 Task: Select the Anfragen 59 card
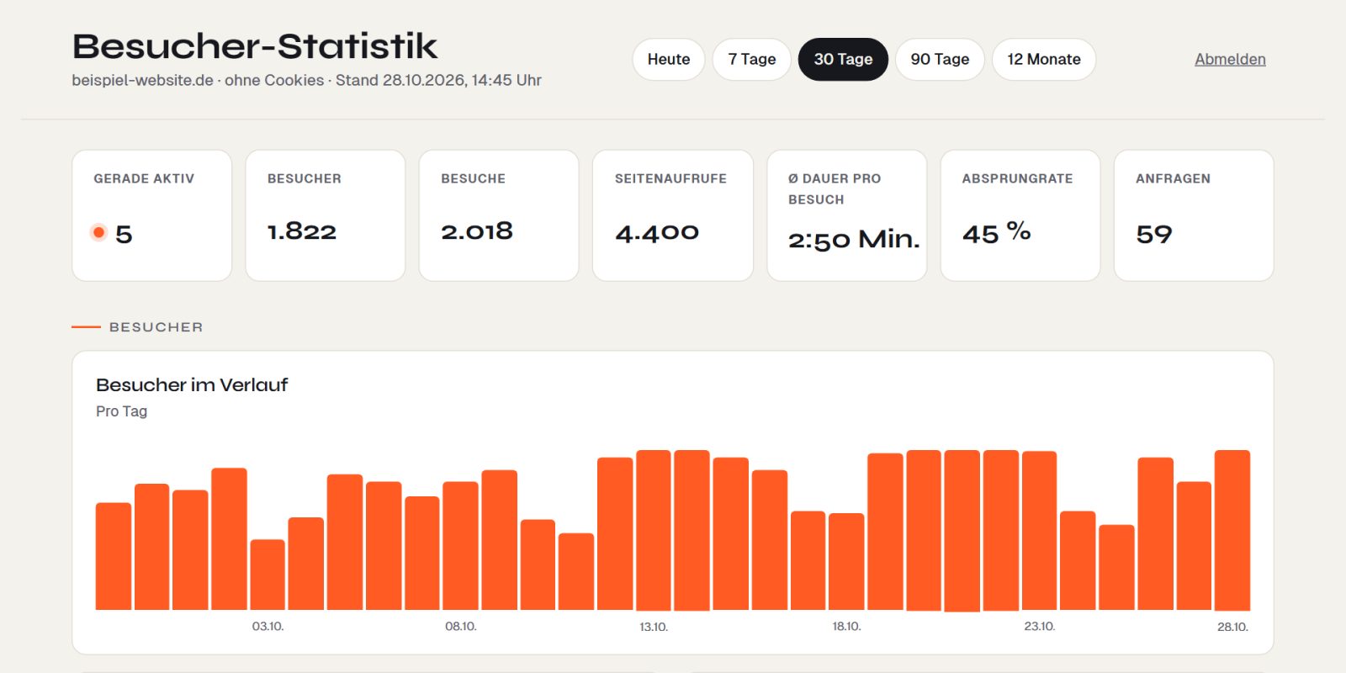[x=1194, y=215]
